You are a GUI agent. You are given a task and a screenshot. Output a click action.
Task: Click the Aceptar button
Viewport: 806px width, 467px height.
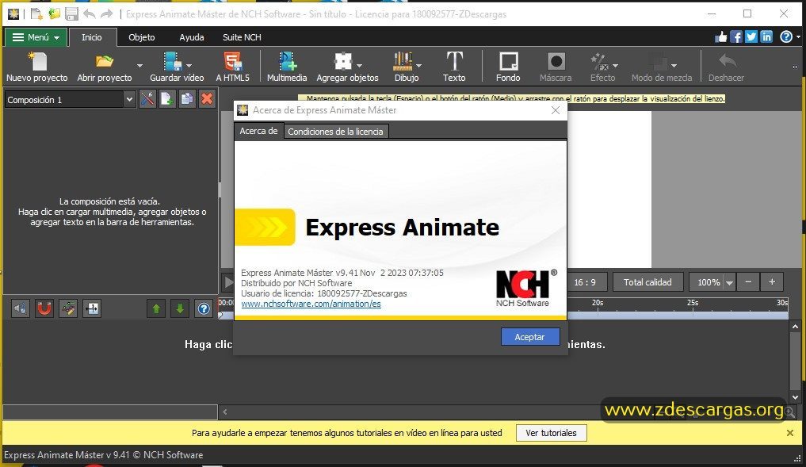(530, 337)
